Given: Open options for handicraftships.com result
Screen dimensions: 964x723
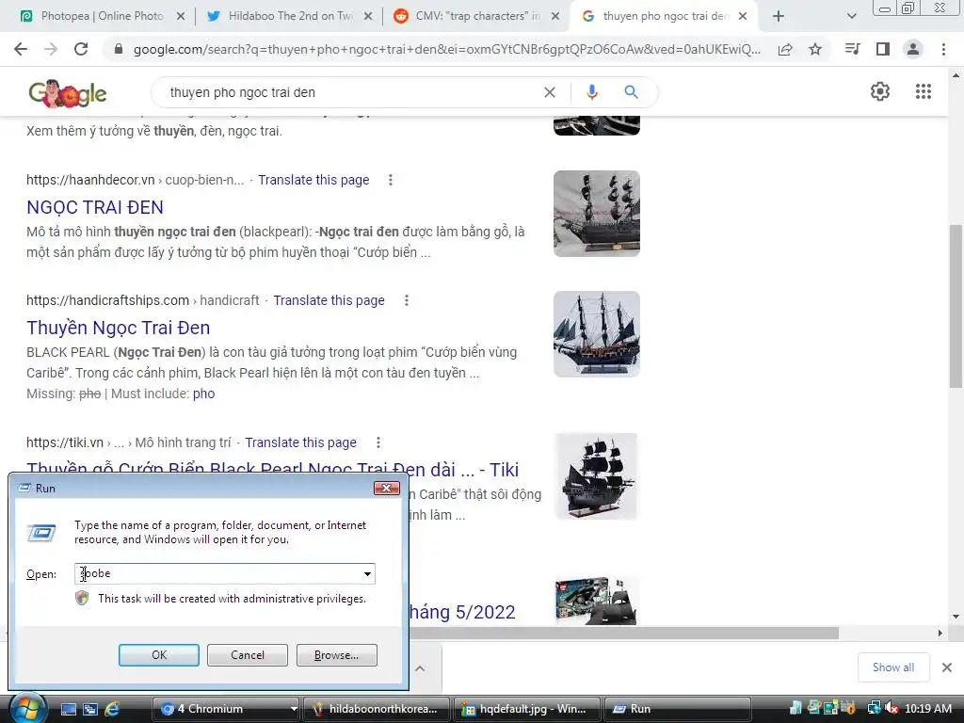Looking at the screenshot, I should click(x=407, y=300).
